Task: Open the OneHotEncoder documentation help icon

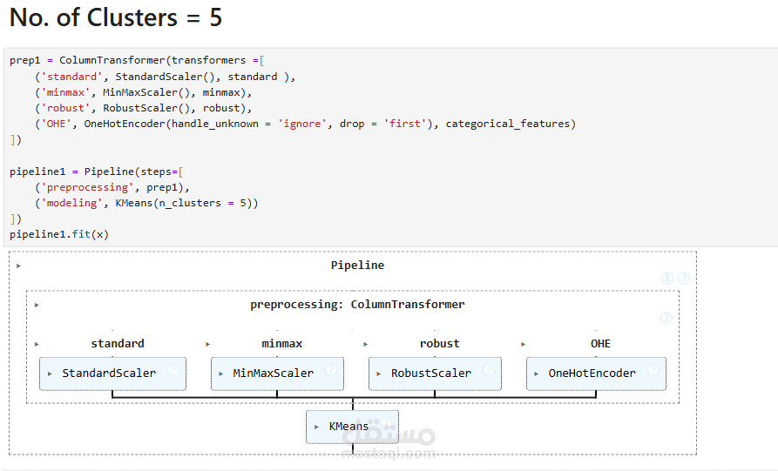Action: pyautogui.click(x=654, y=370)
